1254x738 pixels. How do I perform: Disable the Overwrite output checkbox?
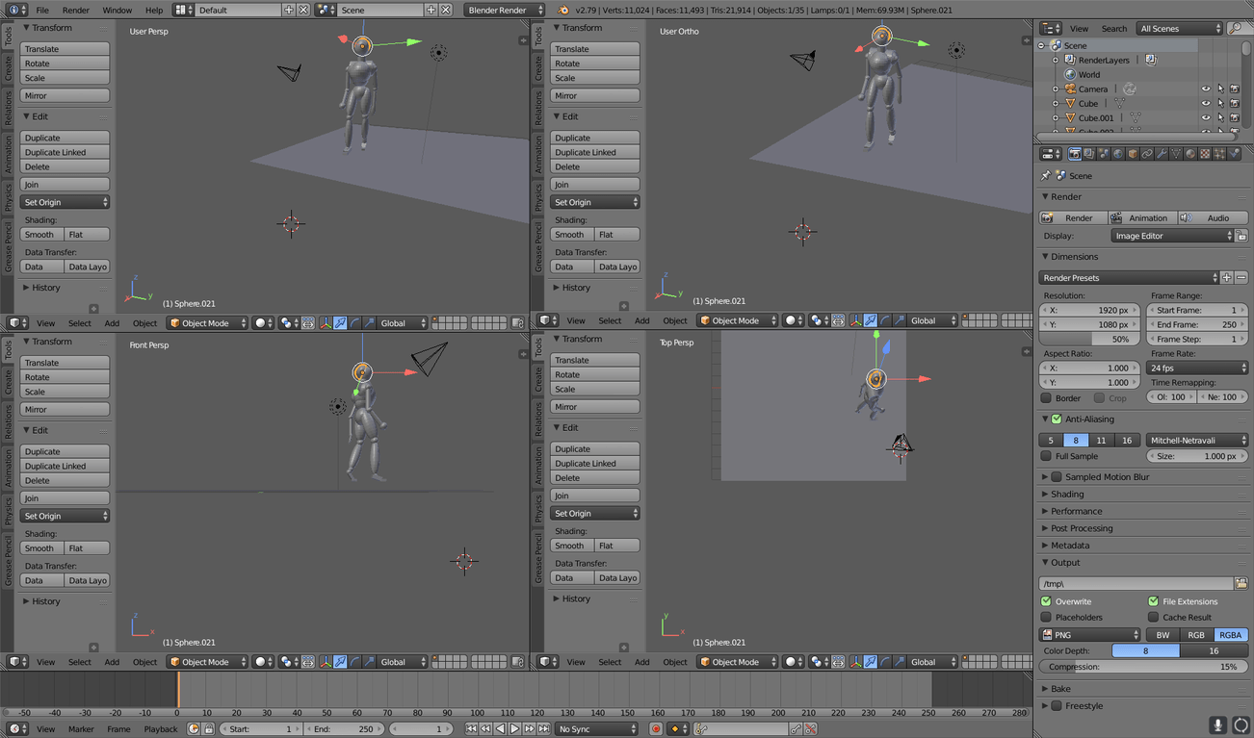click(1047, 601)
